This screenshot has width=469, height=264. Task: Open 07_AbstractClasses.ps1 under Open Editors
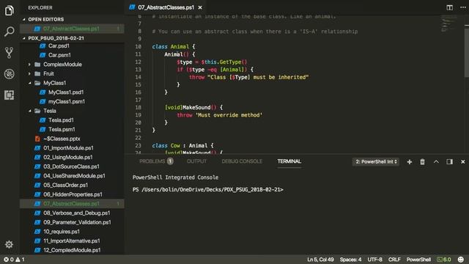tap(71, 29)
